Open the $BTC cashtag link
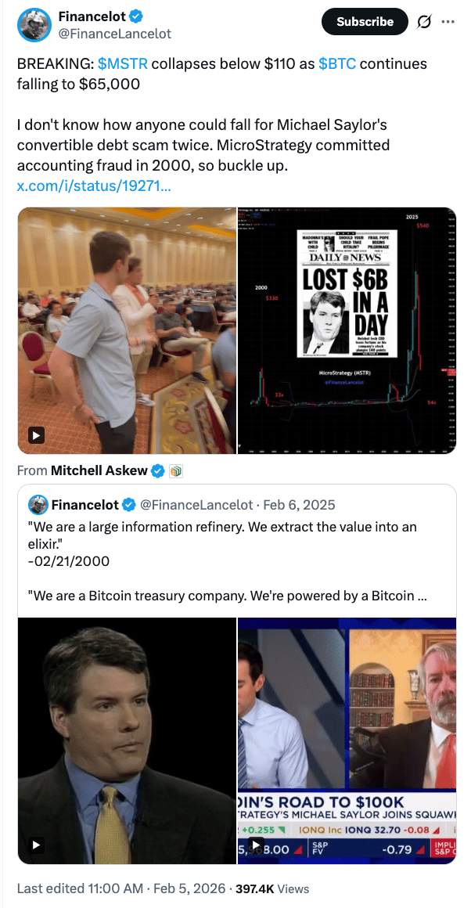471x908 pixels. pos(339,63)
